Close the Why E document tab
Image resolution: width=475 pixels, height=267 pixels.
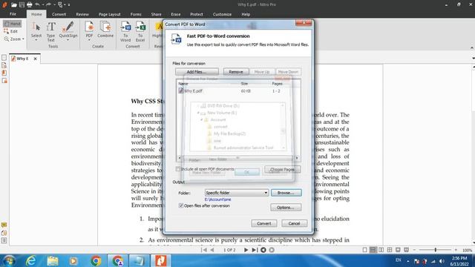click(35, 59)
